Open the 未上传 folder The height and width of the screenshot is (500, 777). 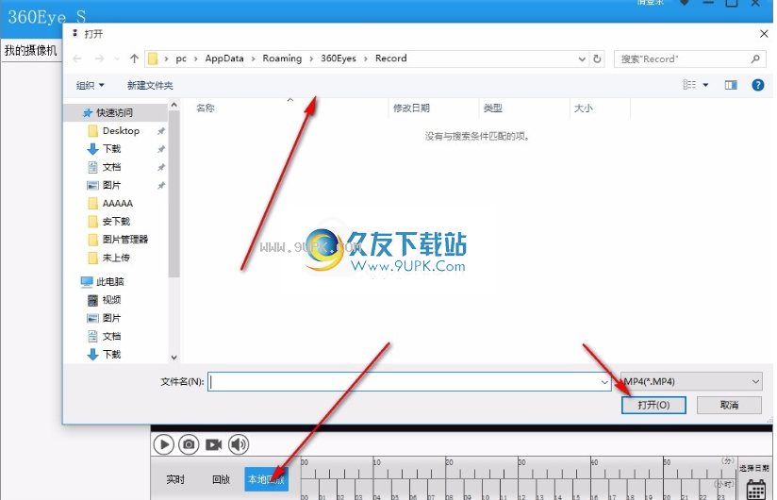pyautogui.click(x=116, y=258)
